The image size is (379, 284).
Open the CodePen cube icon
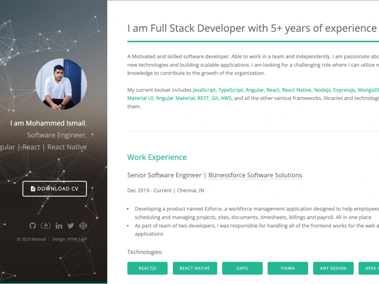coord(83,226)
